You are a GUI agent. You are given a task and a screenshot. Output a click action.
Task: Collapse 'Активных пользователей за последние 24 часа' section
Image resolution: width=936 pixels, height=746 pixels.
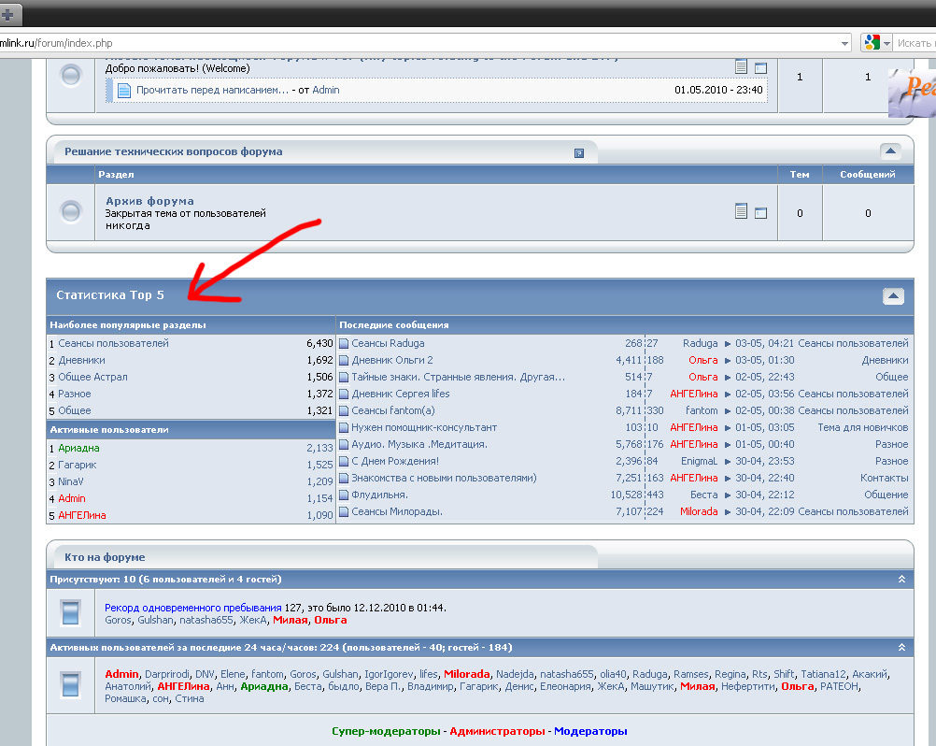(x=901, y=648)
